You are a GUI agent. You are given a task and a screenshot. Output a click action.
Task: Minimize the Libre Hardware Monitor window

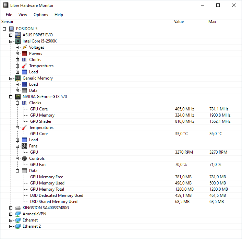click(203, 5)
